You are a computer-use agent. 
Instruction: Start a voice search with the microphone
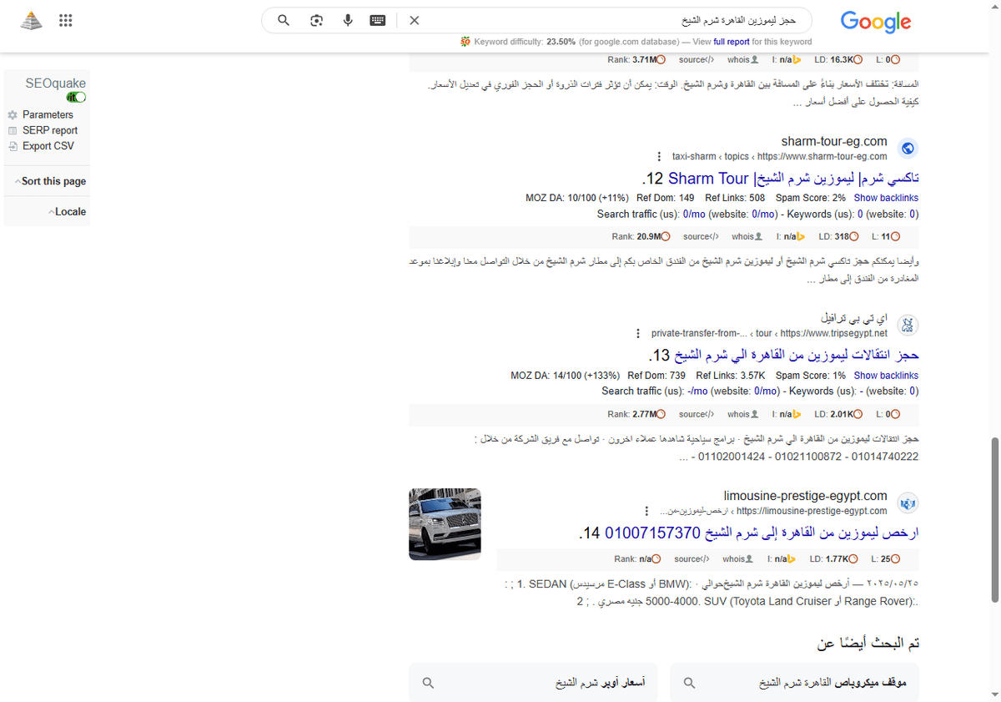[x=348, y=20]
